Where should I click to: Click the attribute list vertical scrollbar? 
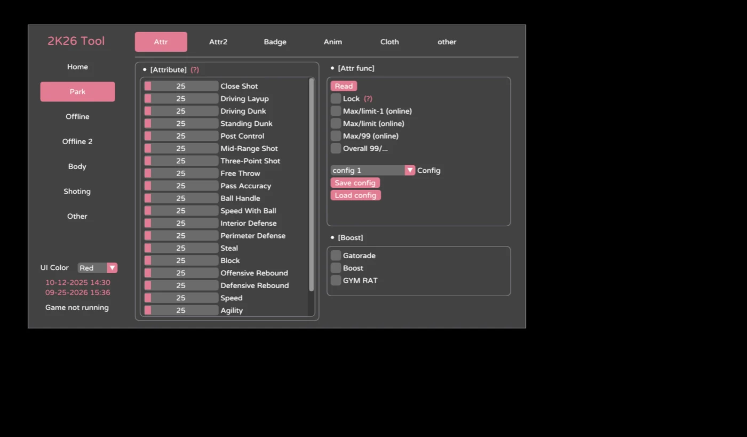(312, 185)
